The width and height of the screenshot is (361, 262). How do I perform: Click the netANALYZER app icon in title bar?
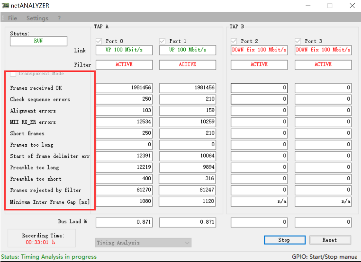pos(5,6)
